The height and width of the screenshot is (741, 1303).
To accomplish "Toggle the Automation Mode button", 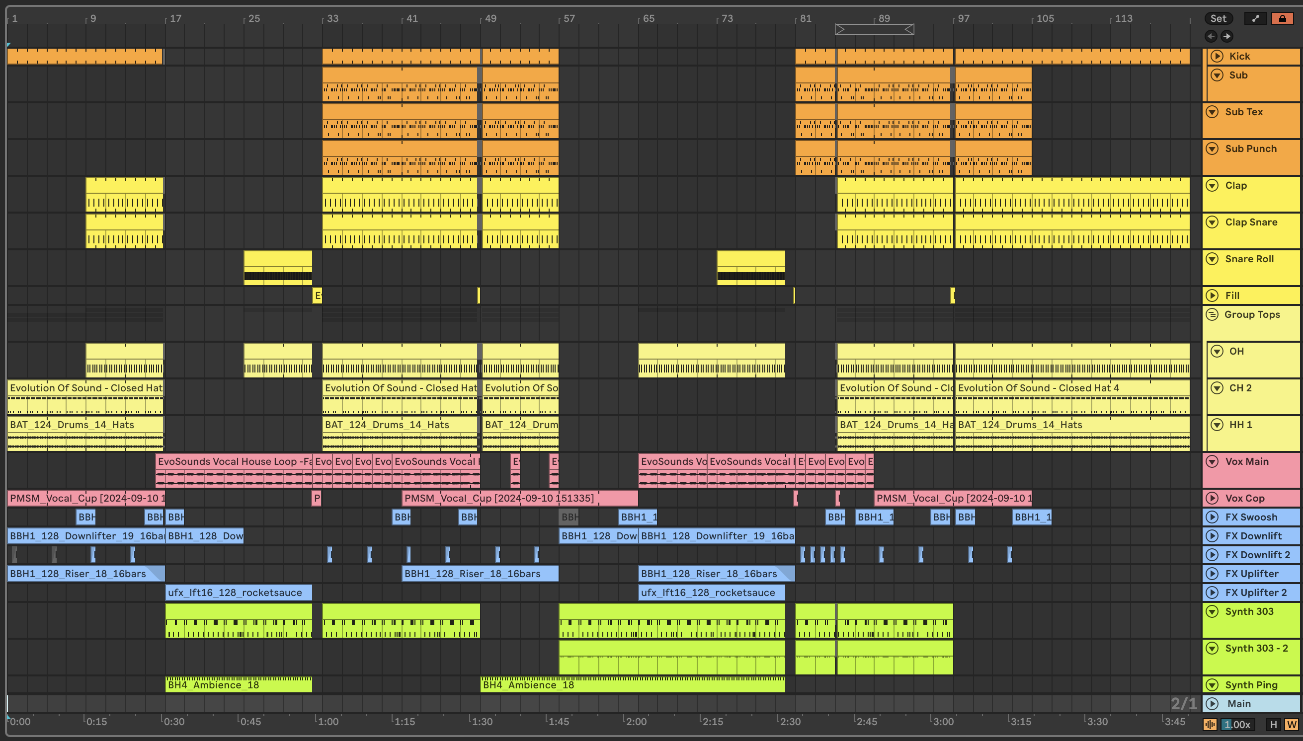I will (1255, 18).
